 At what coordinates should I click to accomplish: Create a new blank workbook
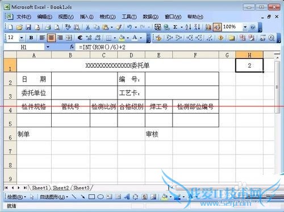click(x=10, y=27)
